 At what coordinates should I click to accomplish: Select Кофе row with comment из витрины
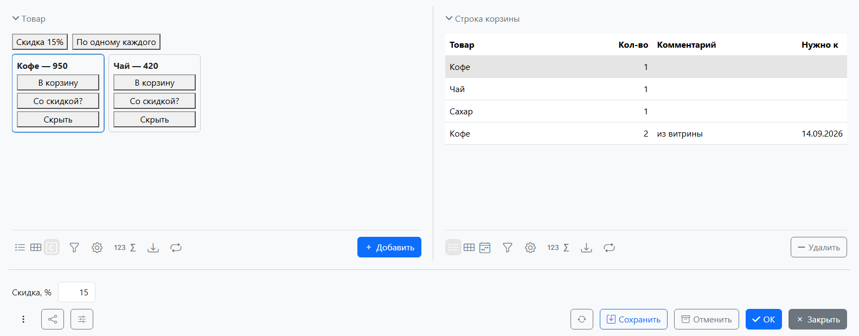(x=646, y=133)
